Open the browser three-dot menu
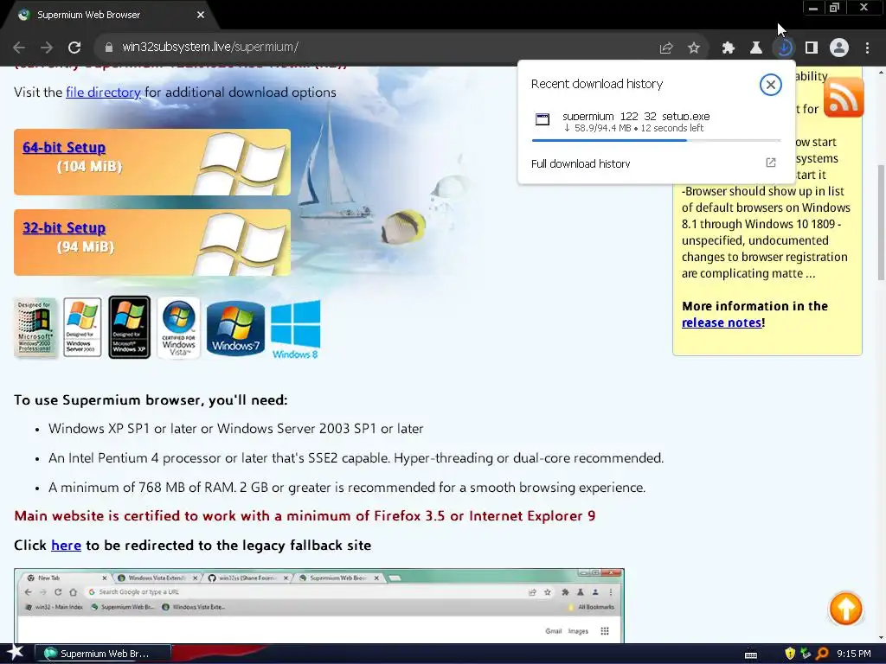Image resolution: width=886 pixels, height=664 pixels. [x=867, y=48]
